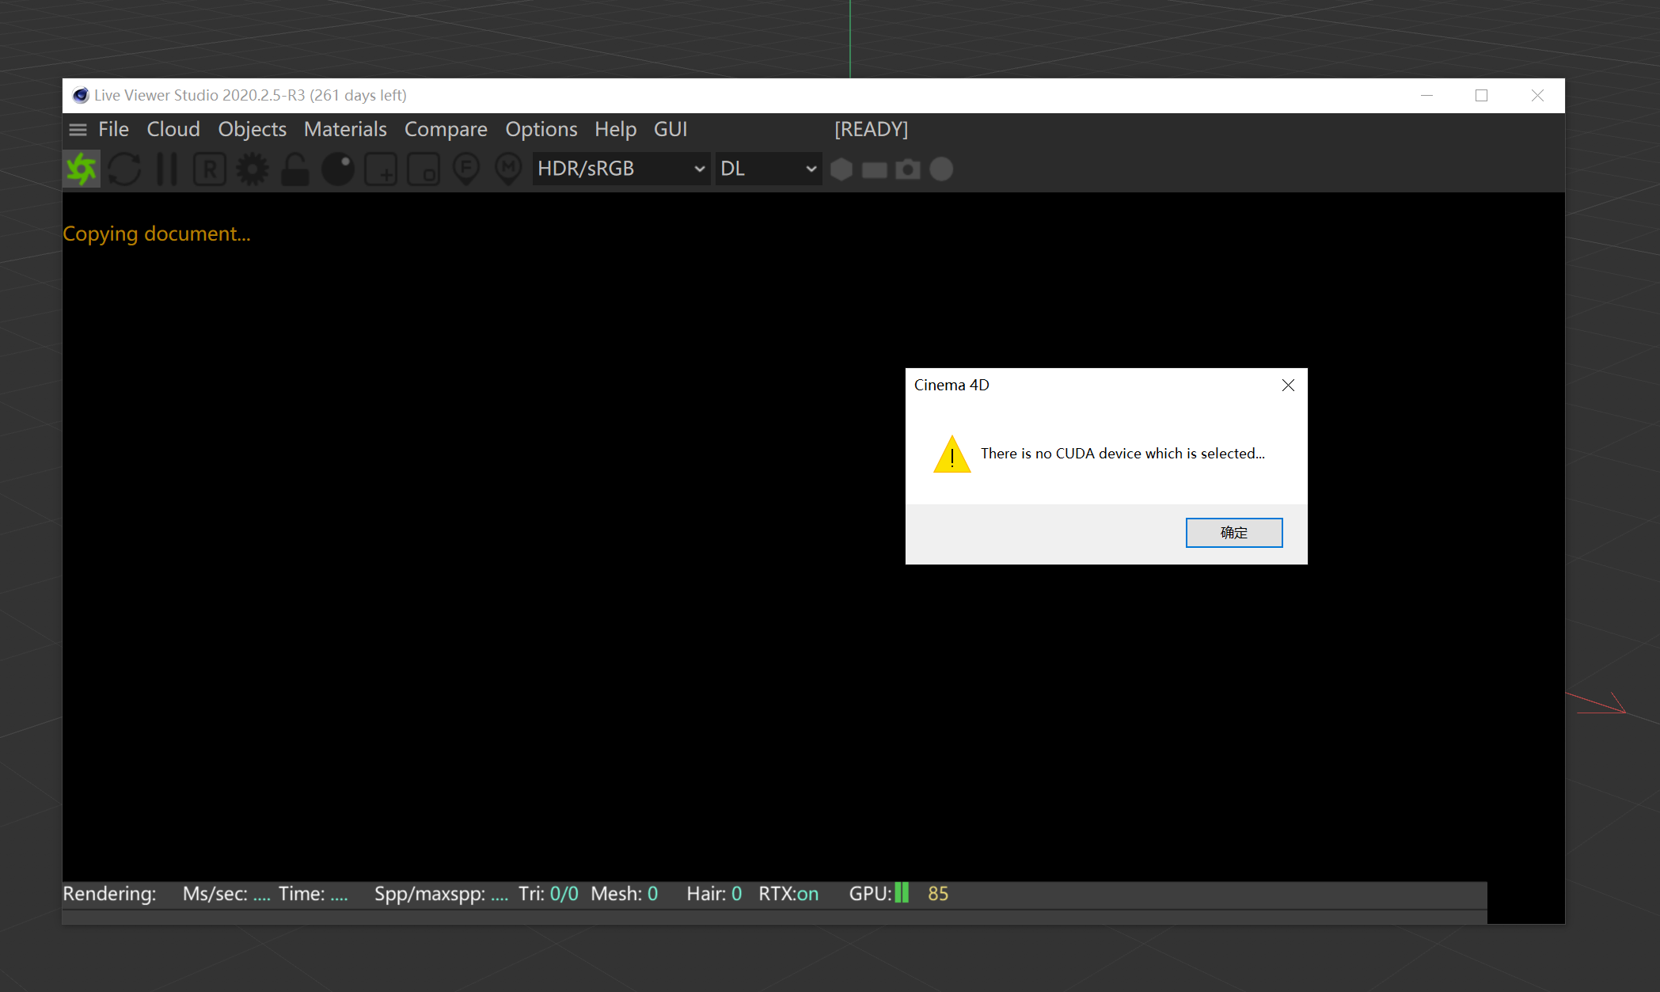Click the reset render data R icon
The image size is (1660, 992).
pos(210,169)
